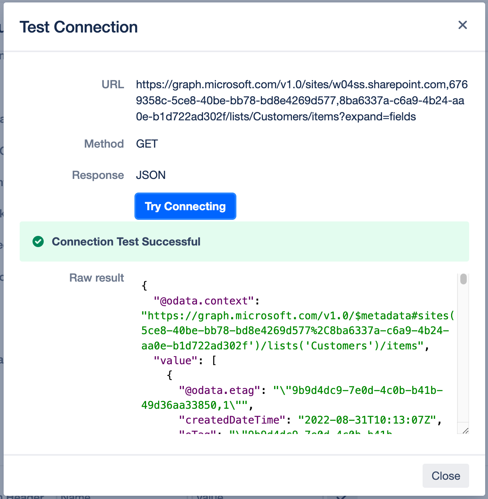Click the metadata URL string in result
Viewport: 488px width, 499px height.
coord(297,331)
